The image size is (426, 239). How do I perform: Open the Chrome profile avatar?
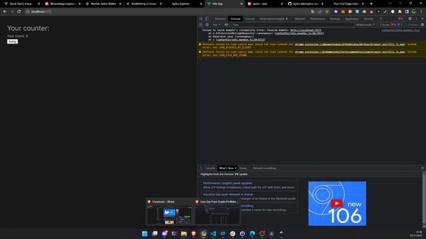click(414, 12)
